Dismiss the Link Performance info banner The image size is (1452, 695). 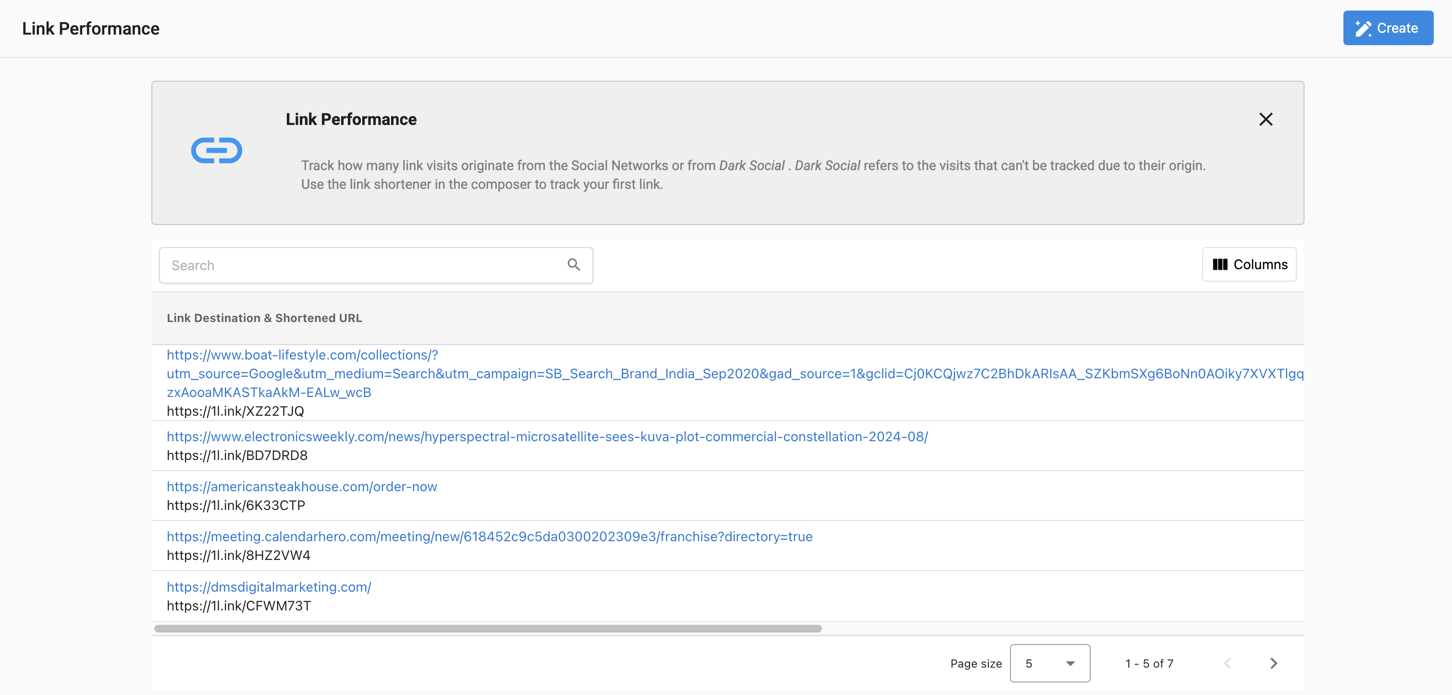coord(1266,119)
